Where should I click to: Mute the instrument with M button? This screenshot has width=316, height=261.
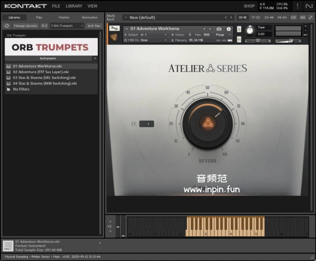[x=239, y=39]
